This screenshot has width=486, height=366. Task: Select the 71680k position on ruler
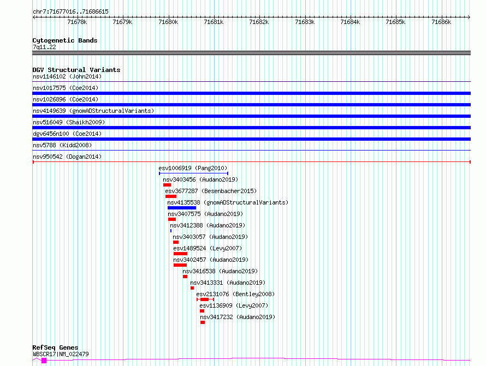click(168, 22)
